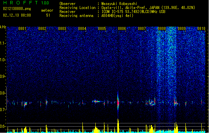Click the Observer field label
This screenshot has height=133, width=209.
(x=67, y=4)
